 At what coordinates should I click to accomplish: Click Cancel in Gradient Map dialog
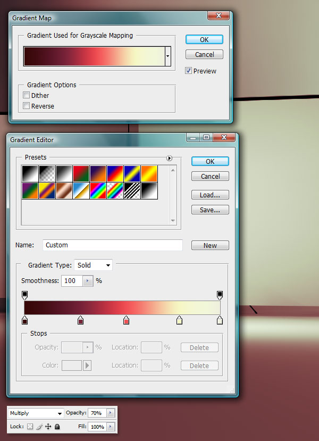(x=204, y=54)
